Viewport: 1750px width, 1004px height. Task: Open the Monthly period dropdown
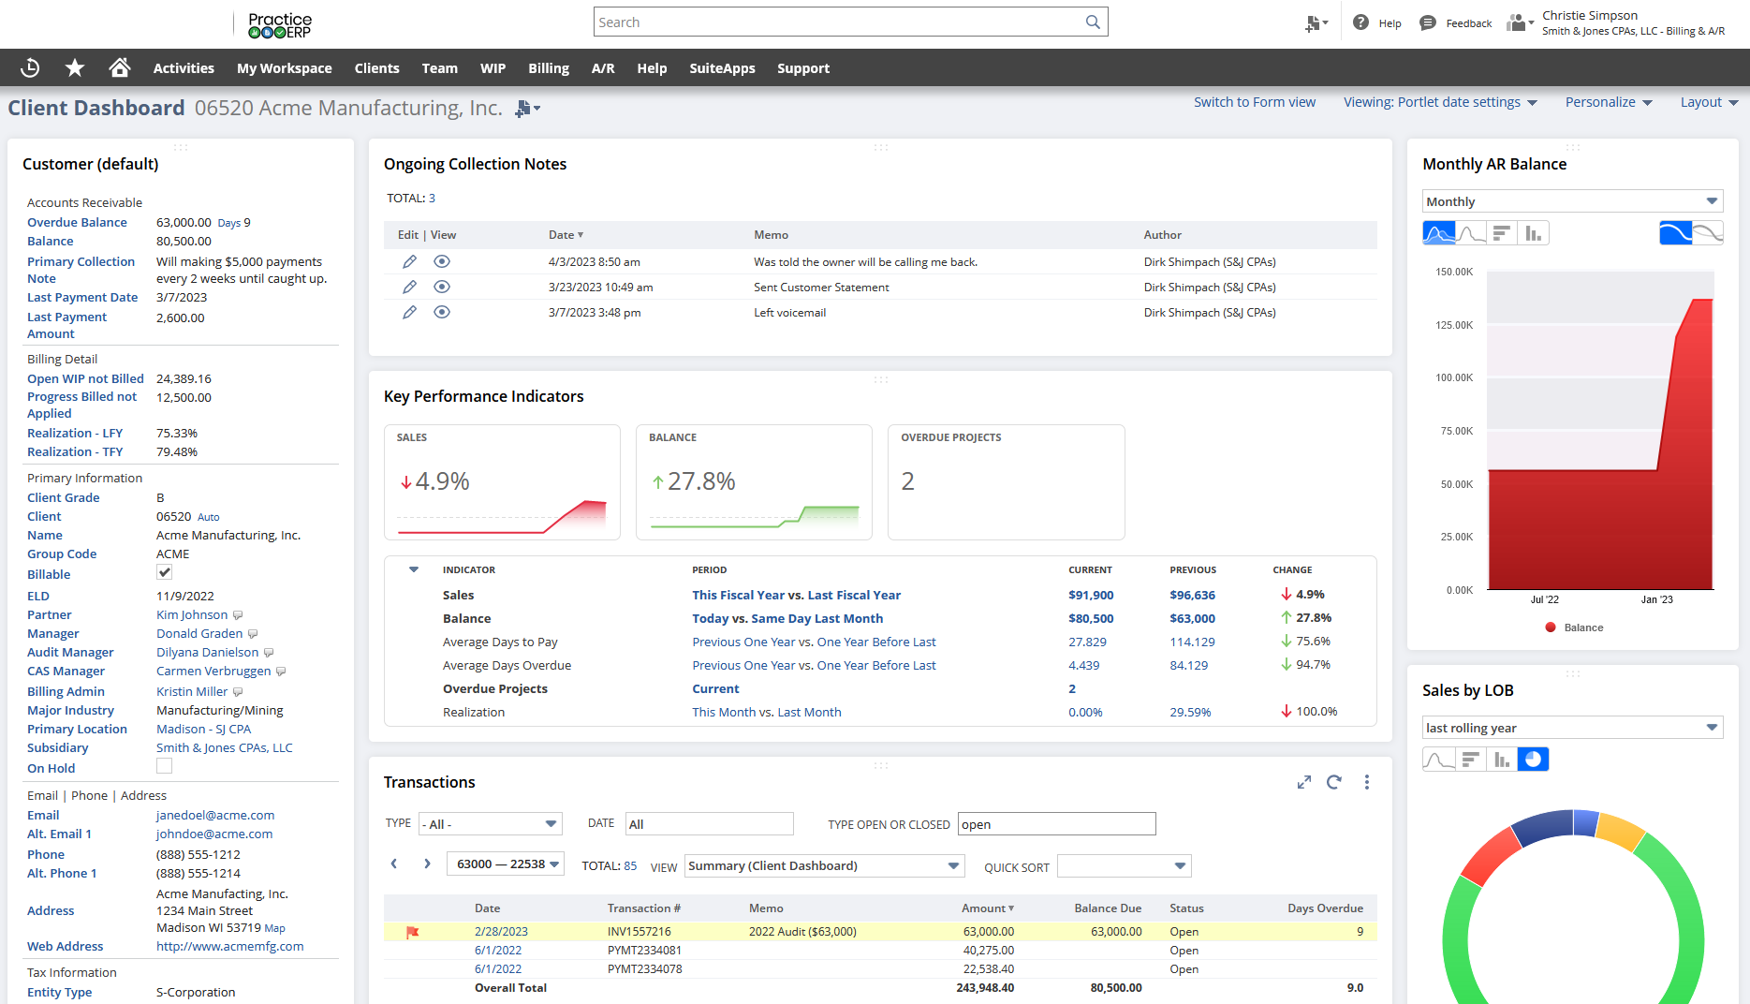pos(1572,200)
